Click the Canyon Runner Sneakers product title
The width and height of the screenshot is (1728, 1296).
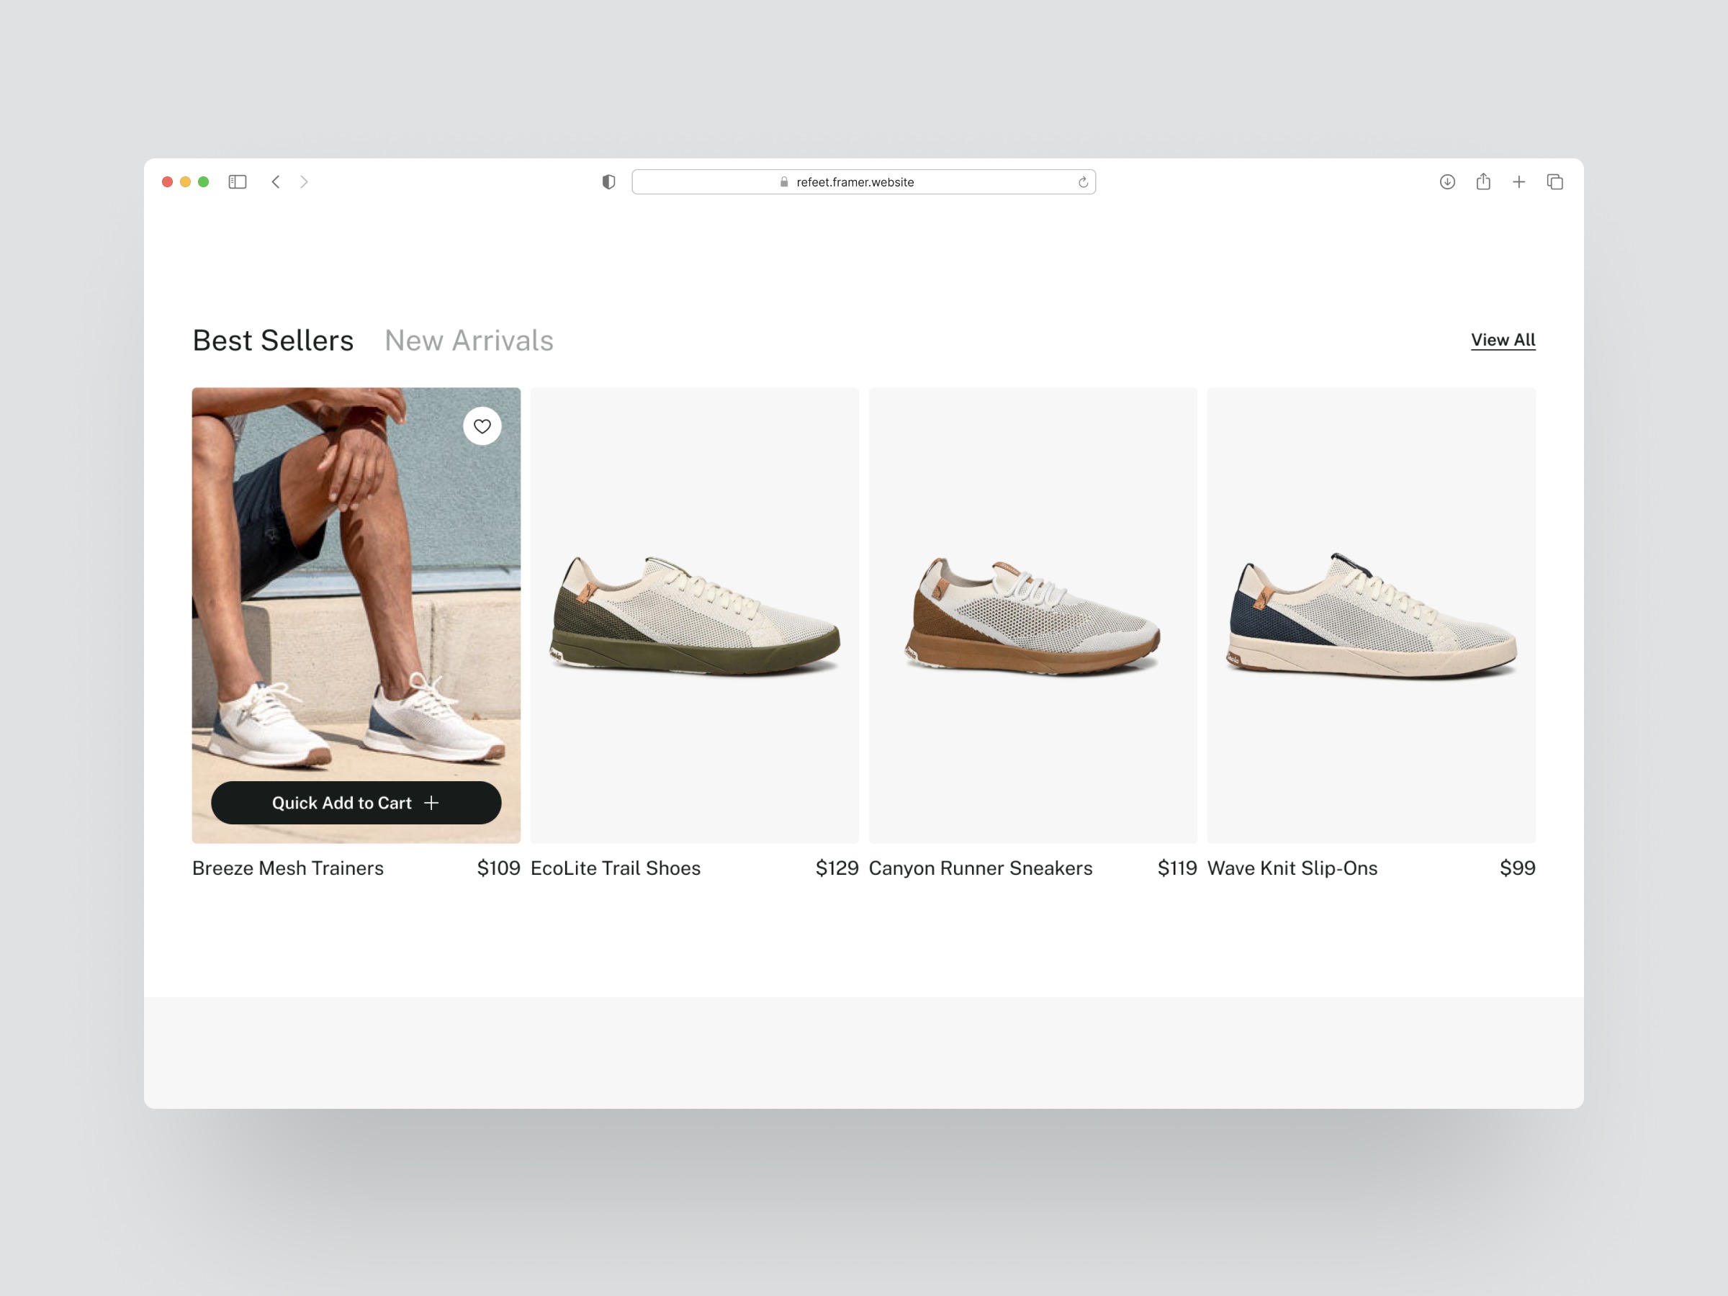pyautogui.click(x=980, y=868)
